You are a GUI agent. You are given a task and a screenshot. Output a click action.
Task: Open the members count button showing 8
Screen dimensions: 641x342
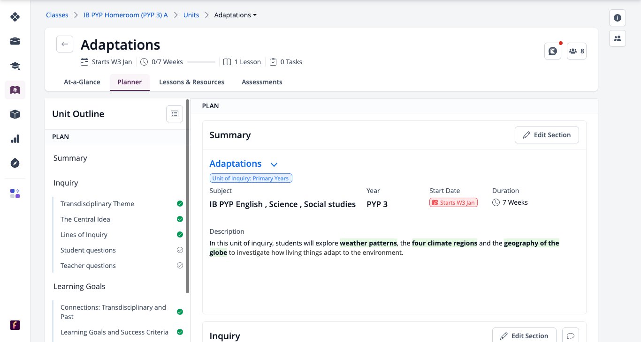pos(576,51)
